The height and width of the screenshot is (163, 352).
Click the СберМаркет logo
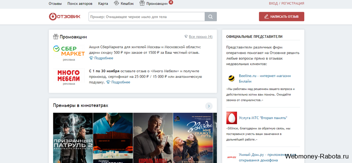pos(69,51)
